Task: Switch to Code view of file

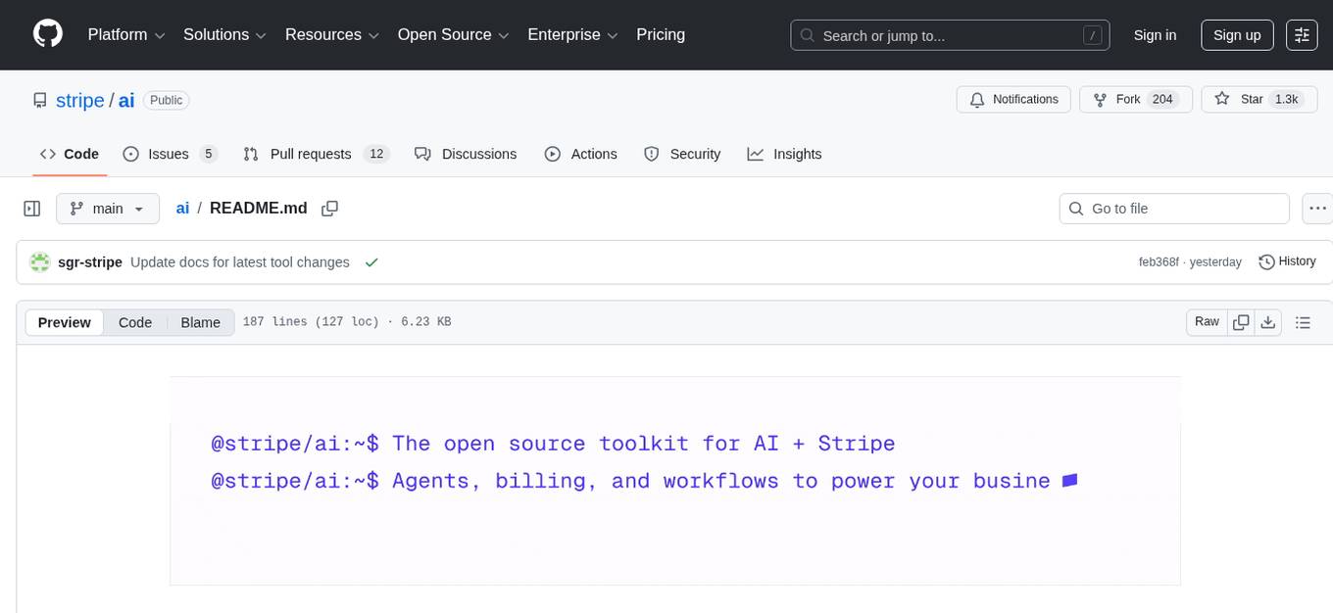Action: point(135,323)
